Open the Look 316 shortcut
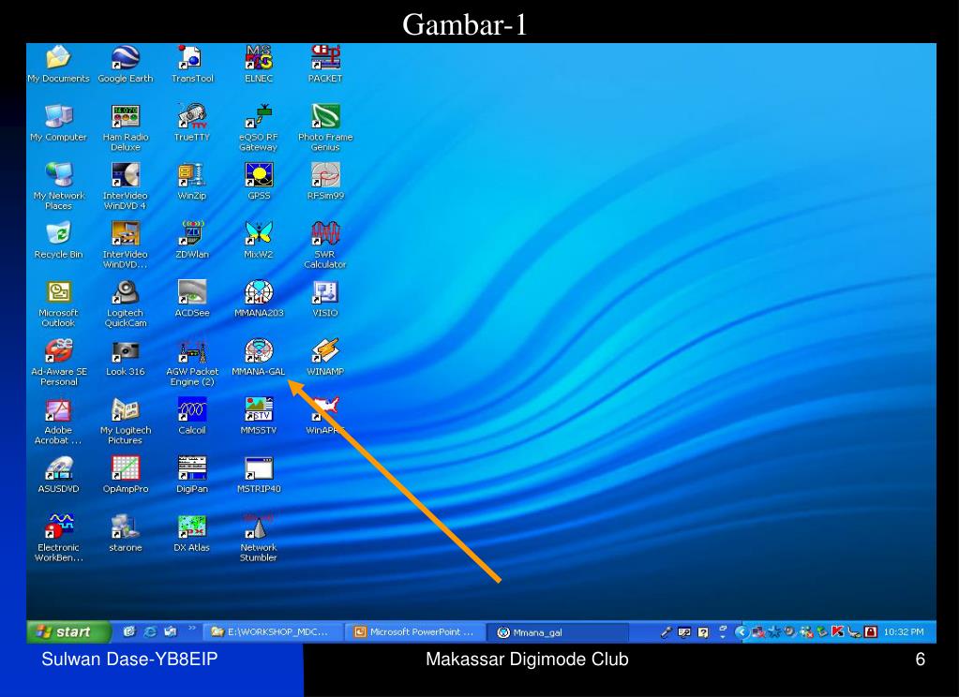 (126, 358)
